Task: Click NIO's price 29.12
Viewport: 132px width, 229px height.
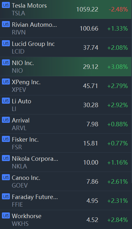Action: (91, 67)
